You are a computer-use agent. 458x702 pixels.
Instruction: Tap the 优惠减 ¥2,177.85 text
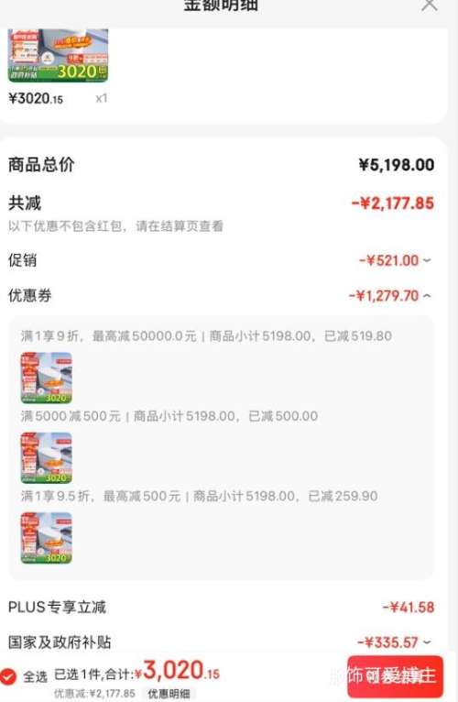pyautogui.click(x=94, y=694)
